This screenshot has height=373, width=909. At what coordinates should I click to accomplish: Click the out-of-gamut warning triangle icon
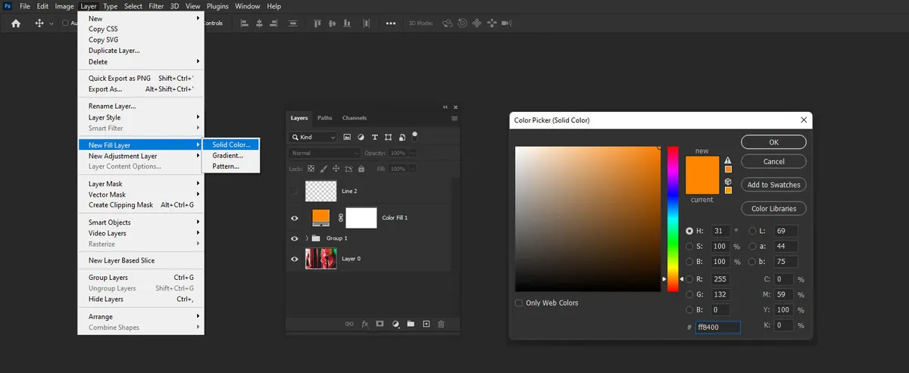pos(728,160)
